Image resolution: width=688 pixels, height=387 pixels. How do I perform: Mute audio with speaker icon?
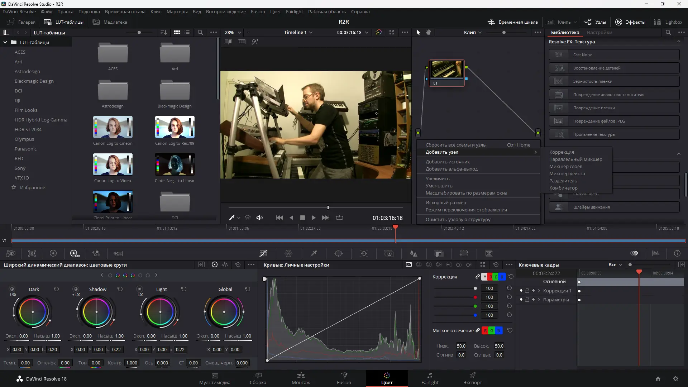click(260, 218)
